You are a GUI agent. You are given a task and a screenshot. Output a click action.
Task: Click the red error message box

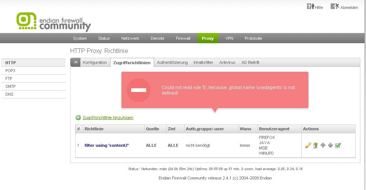(x=215, y=90)
